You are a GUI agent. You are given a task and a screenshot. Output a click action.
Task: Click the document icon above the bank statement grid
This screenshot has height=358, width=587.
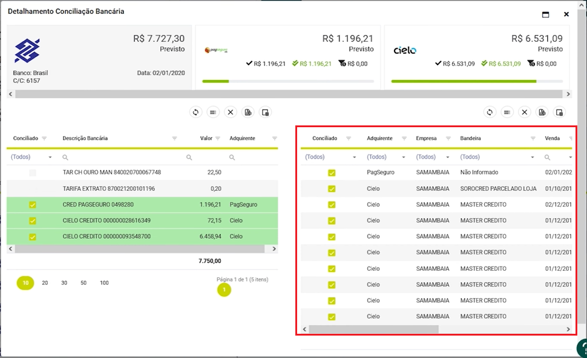click(x=248, y=112)
